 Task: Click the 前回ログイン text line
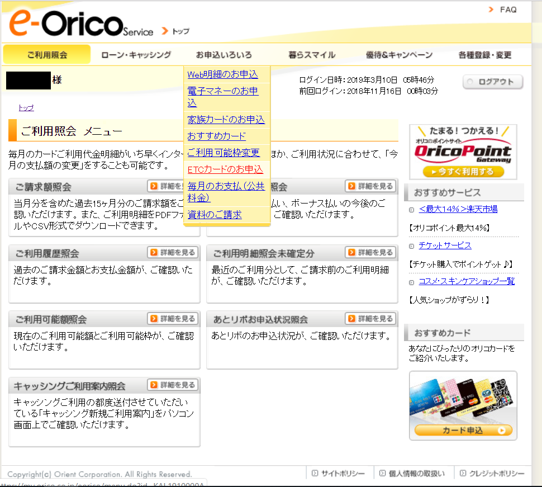click(x=368, y=91)
